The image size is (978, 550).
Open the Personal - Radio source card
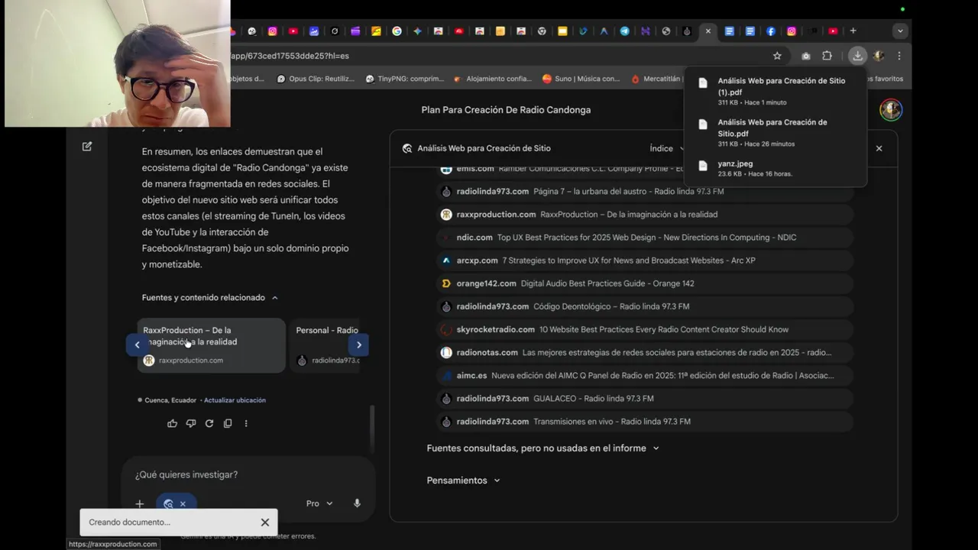click(327, 345)
